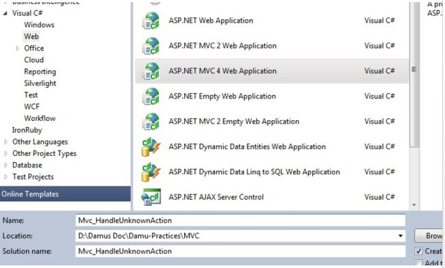Choose ASP.NET MVC 2 Web Application template
The image size is (445, 268).
click(x=222, y=46)
